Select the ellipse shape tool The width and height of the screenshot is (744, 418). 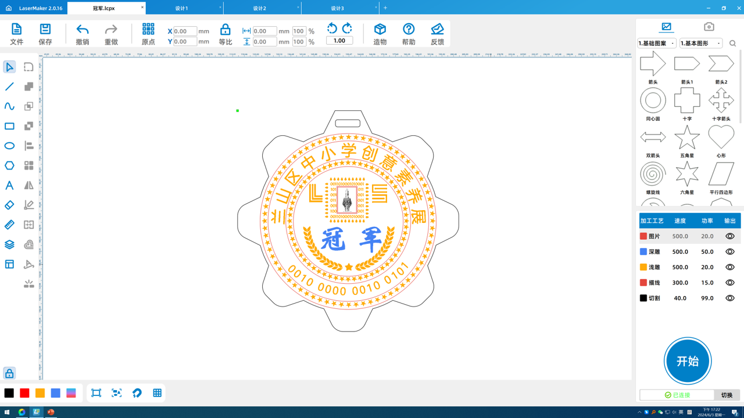9,146
